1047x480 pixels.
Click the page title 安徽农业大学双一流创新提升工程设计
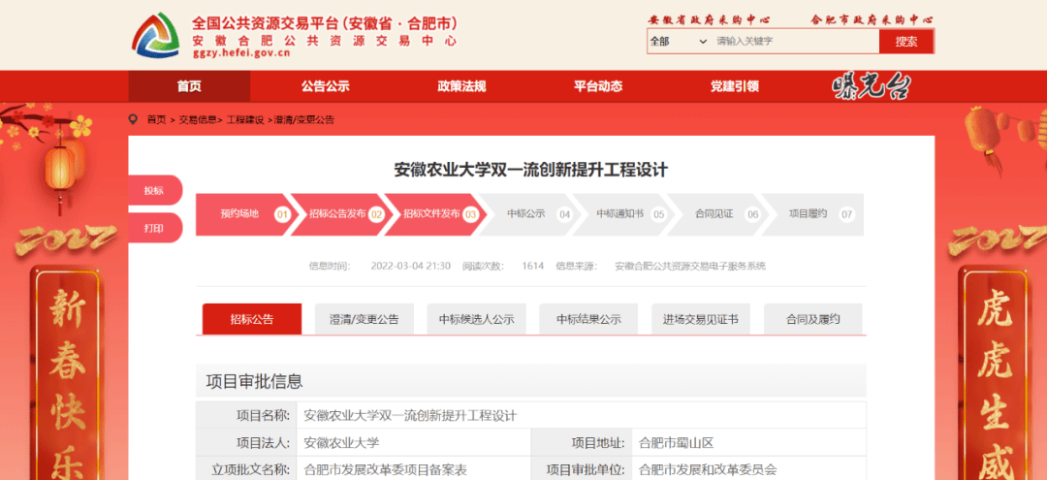[x=531, y=170]
